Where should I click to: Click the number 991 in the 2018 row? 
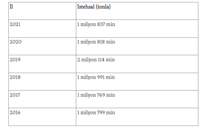pyautogui.click(x=101, y=77)
